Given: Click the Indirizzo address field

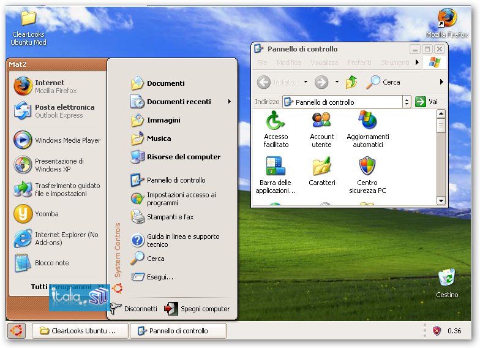Looking at the screenshot, I should pos(342,102).
